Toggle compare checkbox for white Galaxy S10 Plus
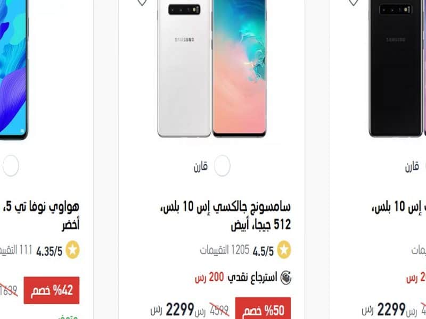Image resolution: width=426 pixels, height=319 pixels. (x=222, y=166)
